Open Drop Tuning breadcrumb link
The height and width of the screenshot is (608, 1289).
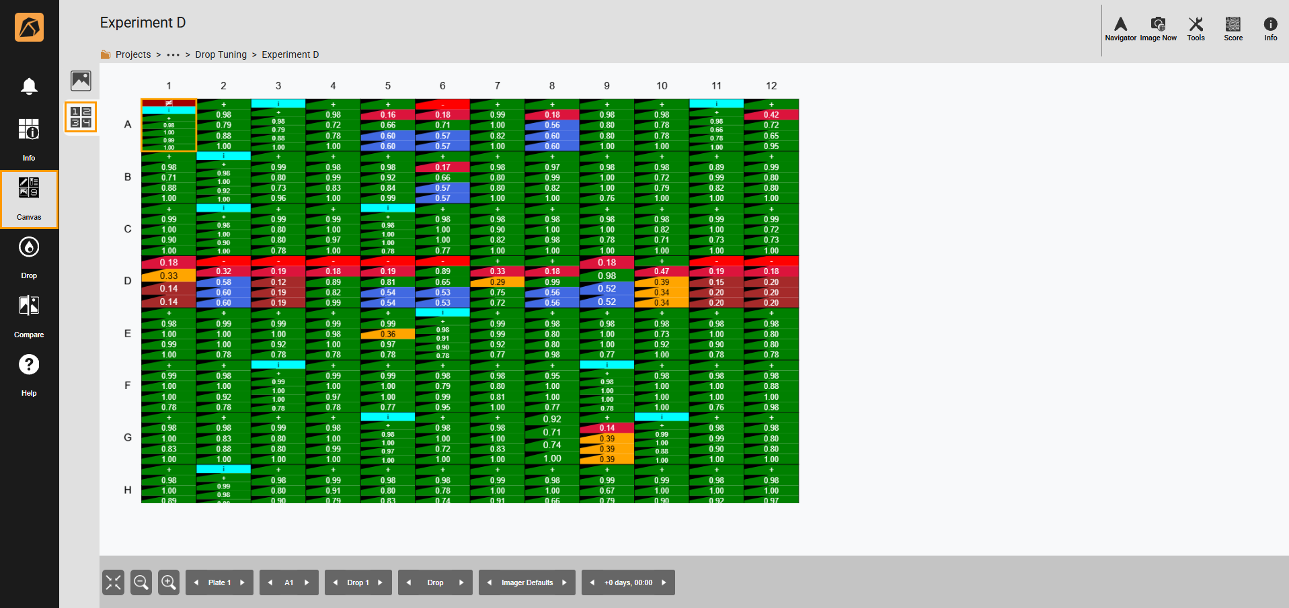point(221,54)
